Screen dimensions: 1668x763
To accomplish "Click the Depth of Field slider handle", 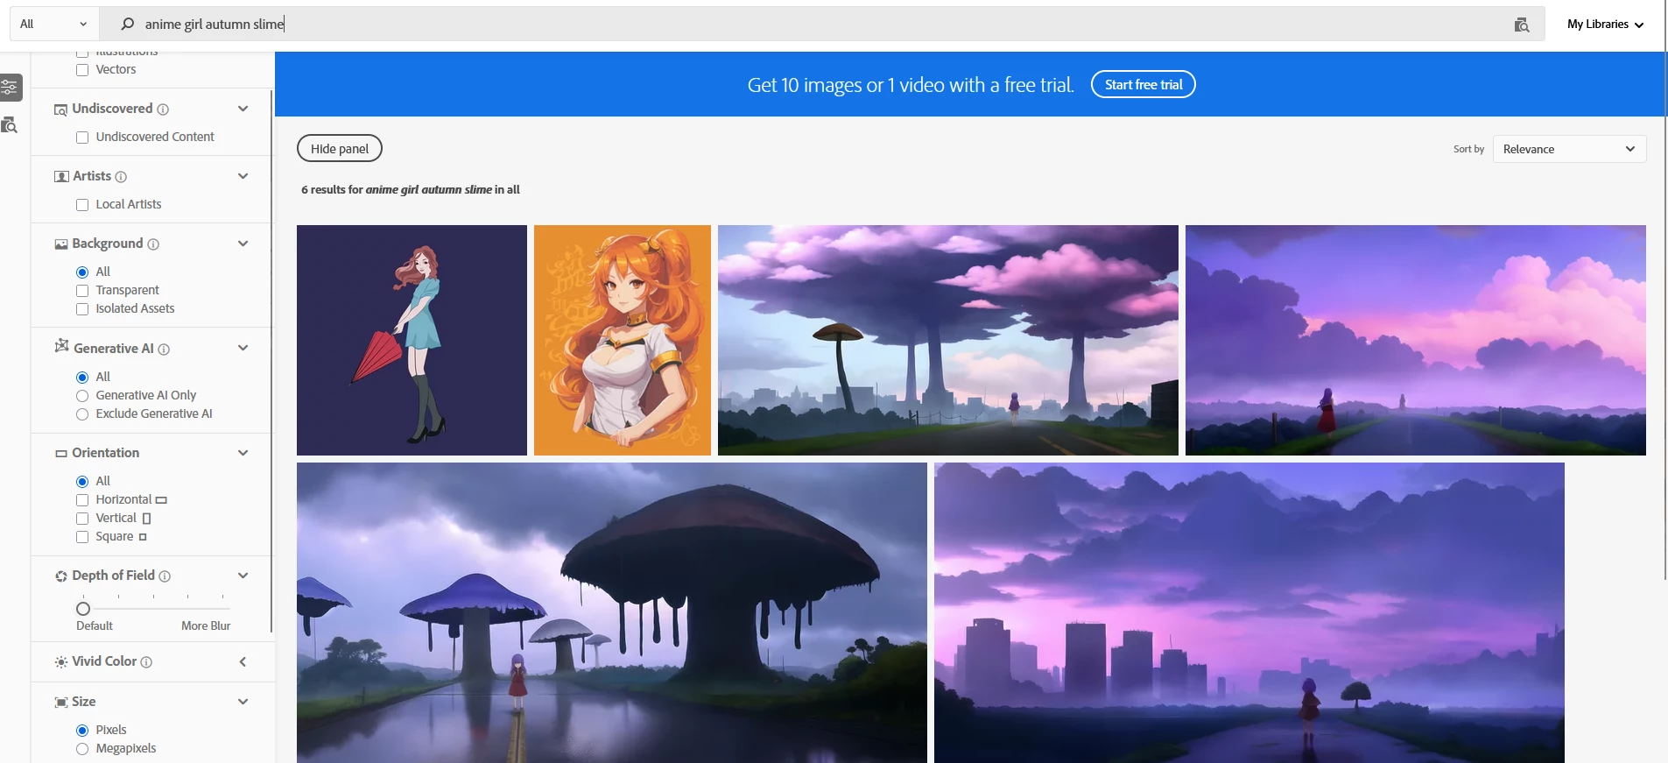I will [x=83, y=608].
